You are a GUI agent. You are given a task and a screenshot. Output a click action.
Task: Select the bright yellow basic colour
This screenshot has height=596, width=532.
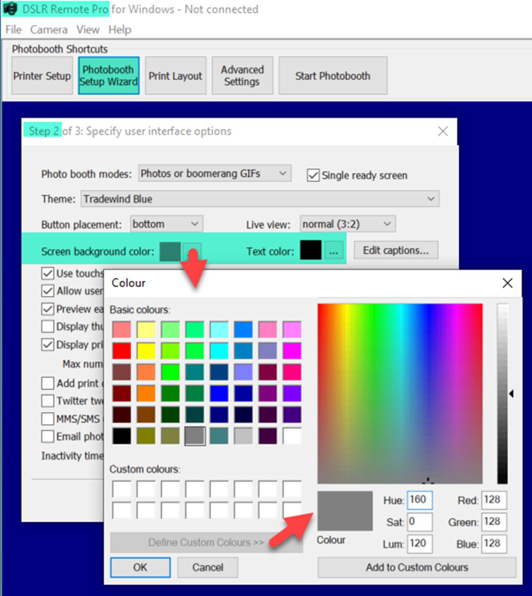click(x=146, y=351)
